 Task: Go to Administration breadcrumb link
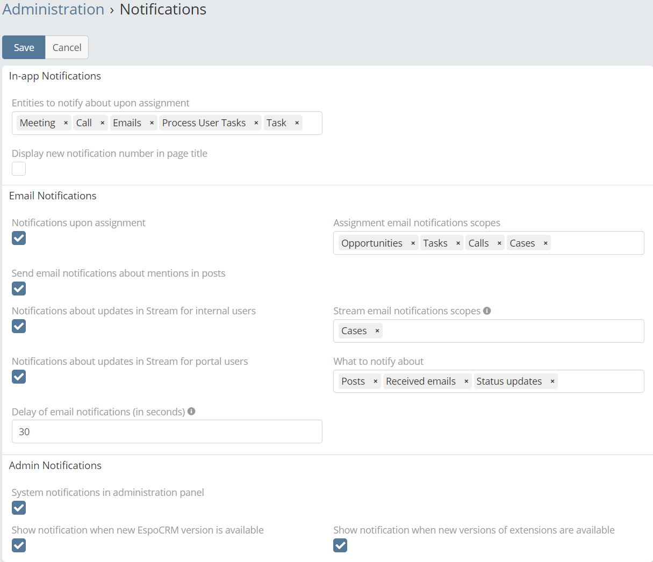[53, 10]
